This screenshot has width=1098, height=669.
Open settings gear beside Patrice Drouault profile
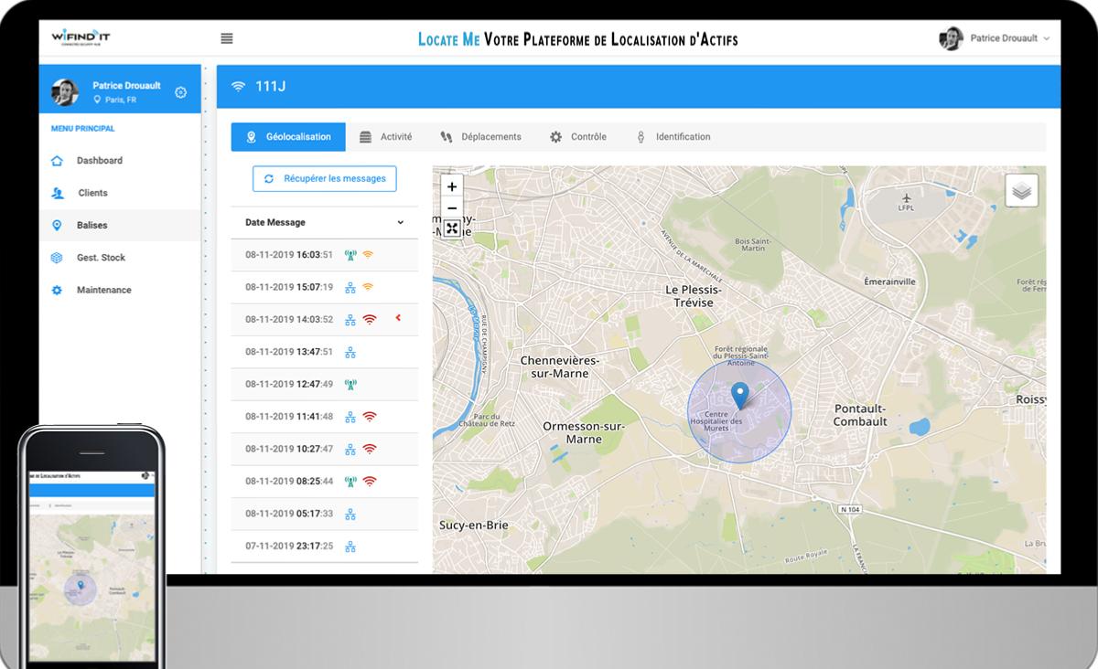pos(180,92)
